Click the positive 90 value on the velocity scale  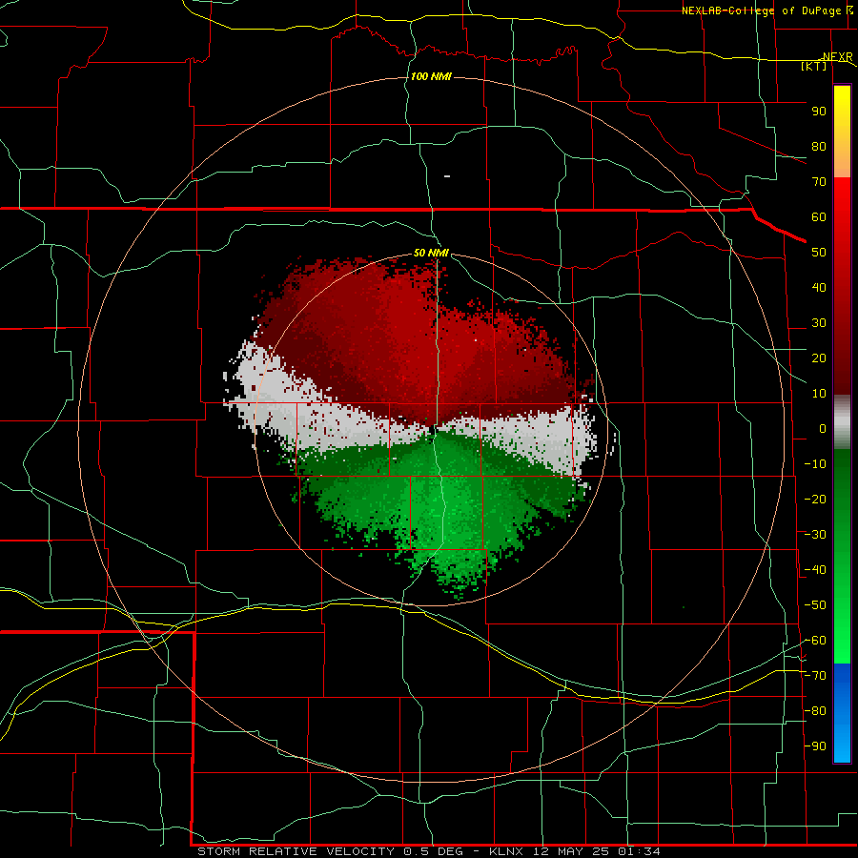[819, 112]
